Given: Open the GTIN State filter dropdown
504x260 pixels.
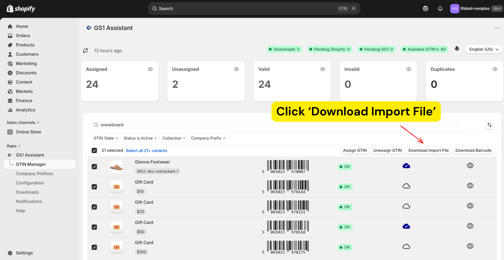Looking at the screenshot, I should coord(104,138).
